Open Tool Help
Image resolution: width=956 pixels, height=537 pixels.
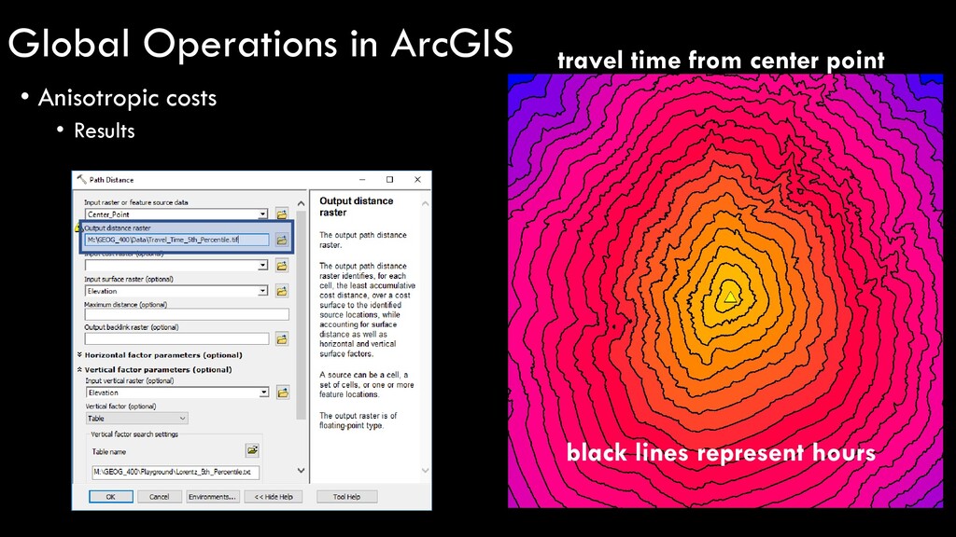[x=347, y=497]
